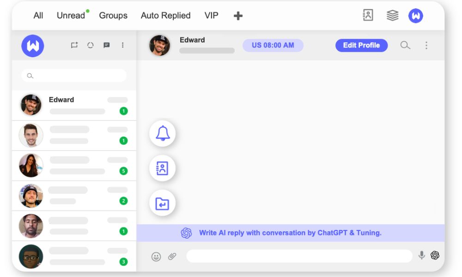This screenshot has width=462, height=277.
Task: Select the Auto Replied tab
Action: pos(165,15)
